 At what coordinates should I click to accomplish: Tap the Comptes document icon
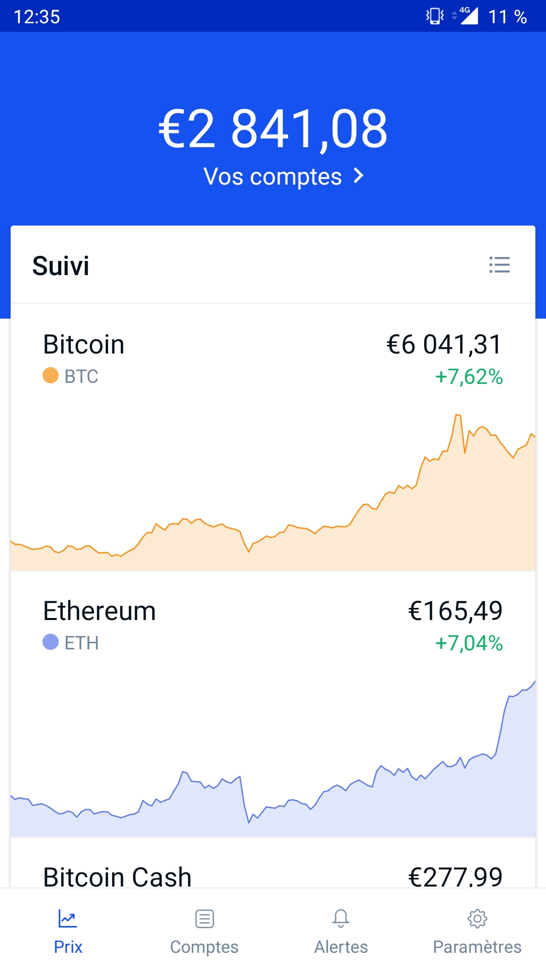coord(204,918)
